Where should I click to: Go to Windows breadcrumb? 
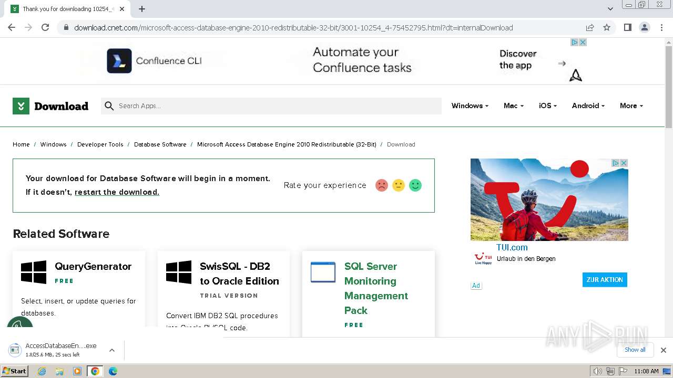(x=54, y=144)
